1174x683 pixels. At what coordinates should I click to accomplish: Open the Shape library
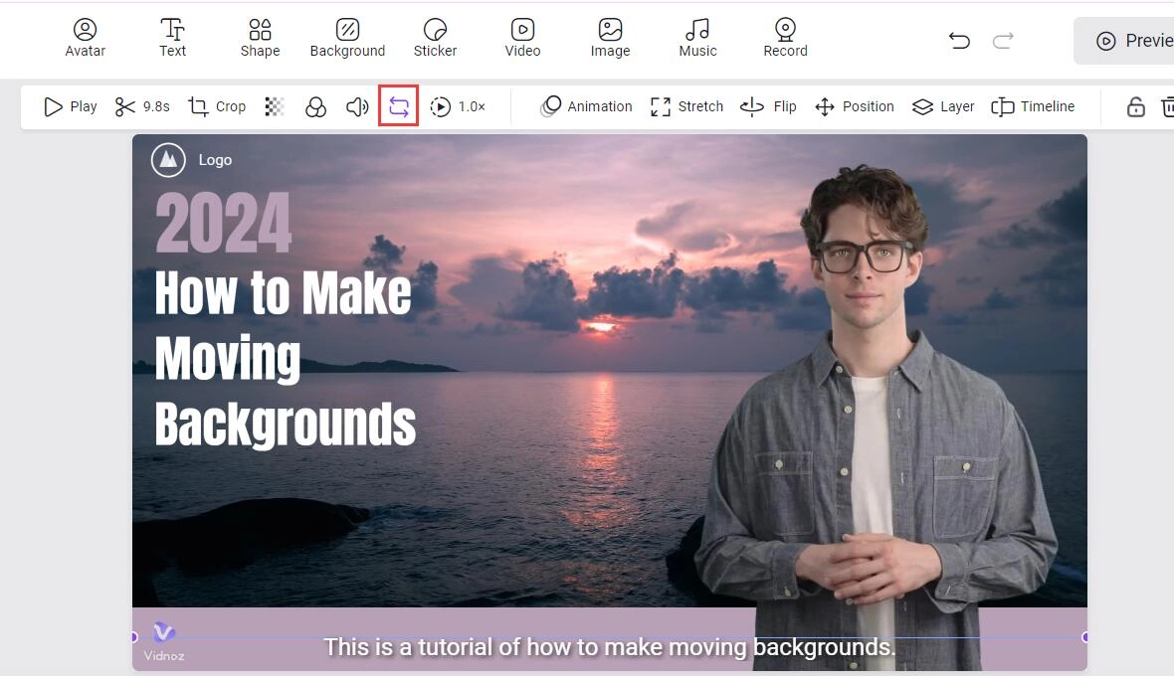[x=260, y=38]
